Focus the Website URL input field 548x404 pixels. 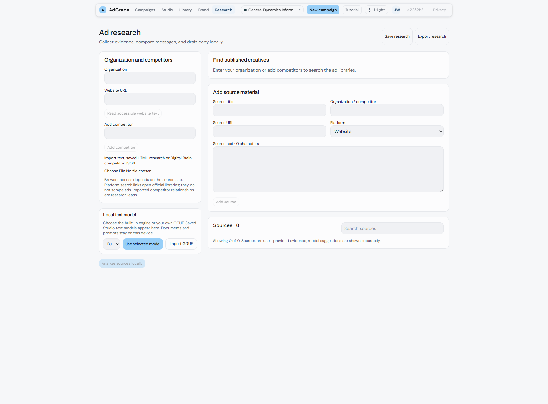tap(150, 99)
